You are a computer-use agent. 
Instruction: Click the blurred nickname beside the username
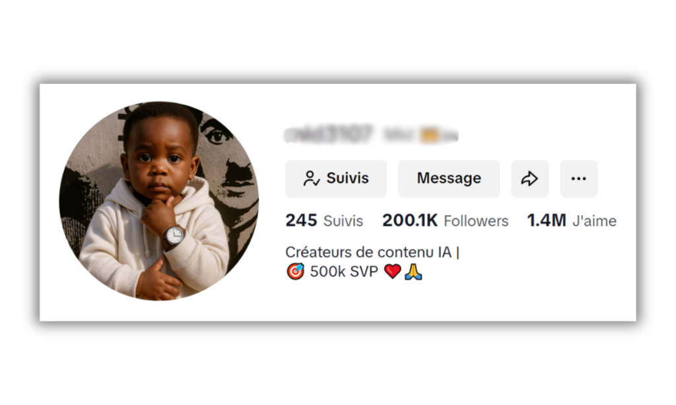coord(421,135)
